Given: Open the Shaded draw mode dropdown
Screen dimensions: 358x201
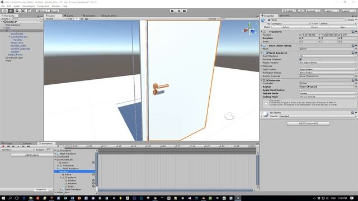Looking at the screenshot, I should click(56, 18).
